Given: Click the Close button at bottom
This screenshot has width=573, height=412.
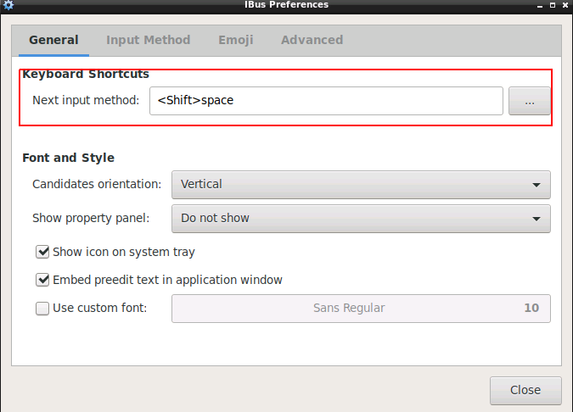Looking at the screenshot, I should tap(525, 391).
